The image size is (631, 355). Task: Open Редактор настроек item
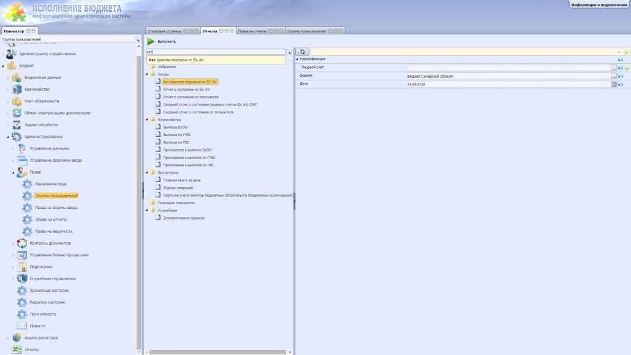(47, 302)
